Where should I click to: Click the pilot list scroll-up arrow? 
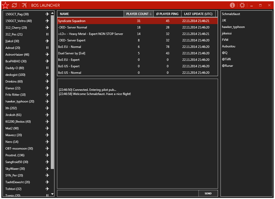click(52, 13)
